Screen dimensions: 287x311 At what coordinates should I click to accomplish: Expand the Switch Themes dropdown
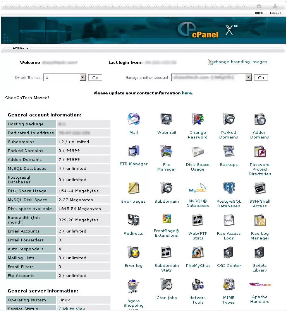point(82,78)
